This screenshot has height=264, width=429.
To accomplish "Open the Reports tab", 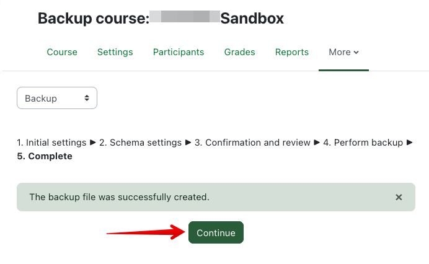I will pyautogui.click(x=292, y=52).
